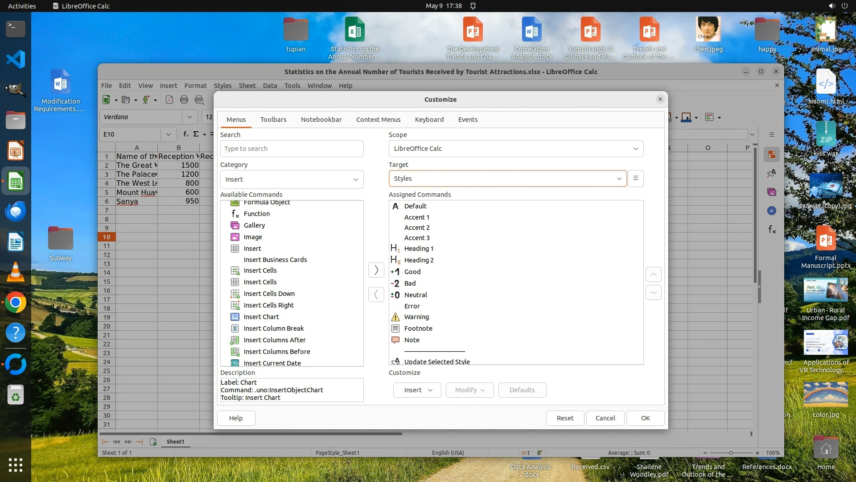Expand the Scope dropdown LibreOffice Calc
This screenshot has width=856, height=482.
[515, 149]
